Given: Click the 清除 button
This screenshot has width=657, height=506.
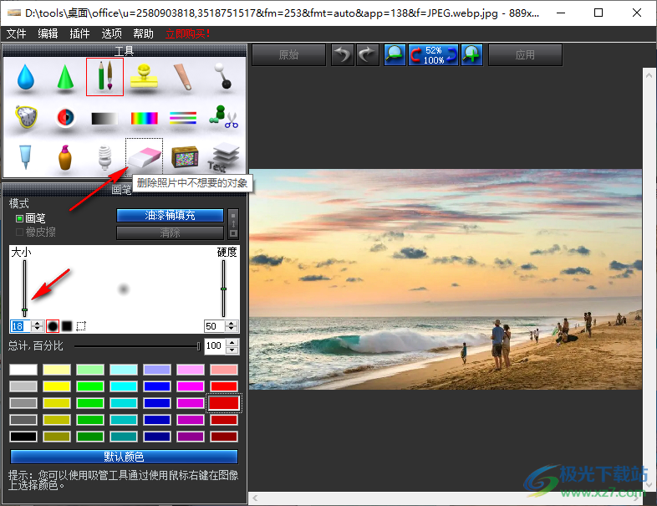Looking at the screenshot, I should [x=170, y=233].
